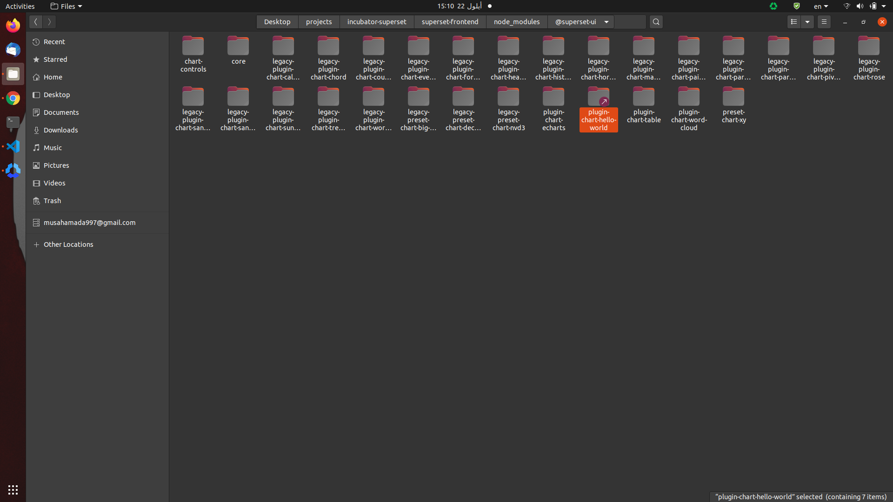Open the Show Applications grid
Viewport: 893px width, 502px height.
(13, 489)
